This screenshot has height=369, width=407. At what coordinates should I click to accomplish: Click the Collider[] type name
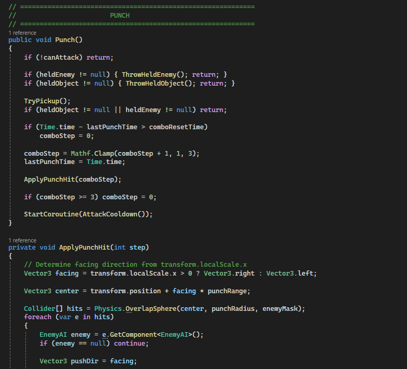tap(44, 309)
